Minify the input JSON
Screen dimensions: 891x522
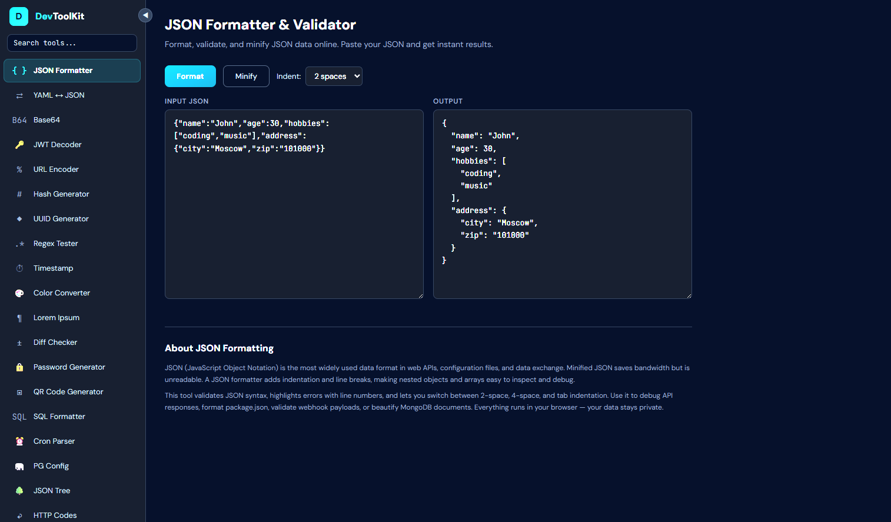point(246,76)
